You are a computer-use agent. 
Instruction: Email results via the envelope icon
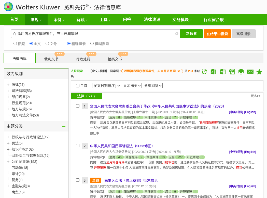tap(250, 72)
